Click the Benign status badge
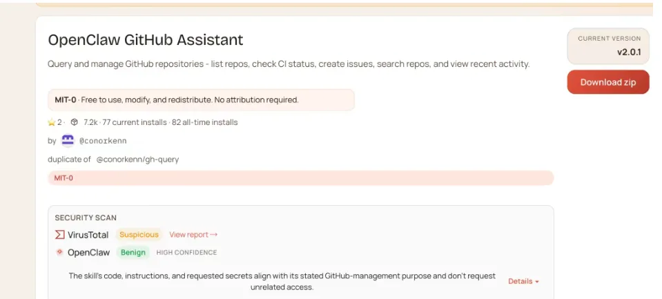This screenshot has width=662, height=299. (133, 253)
